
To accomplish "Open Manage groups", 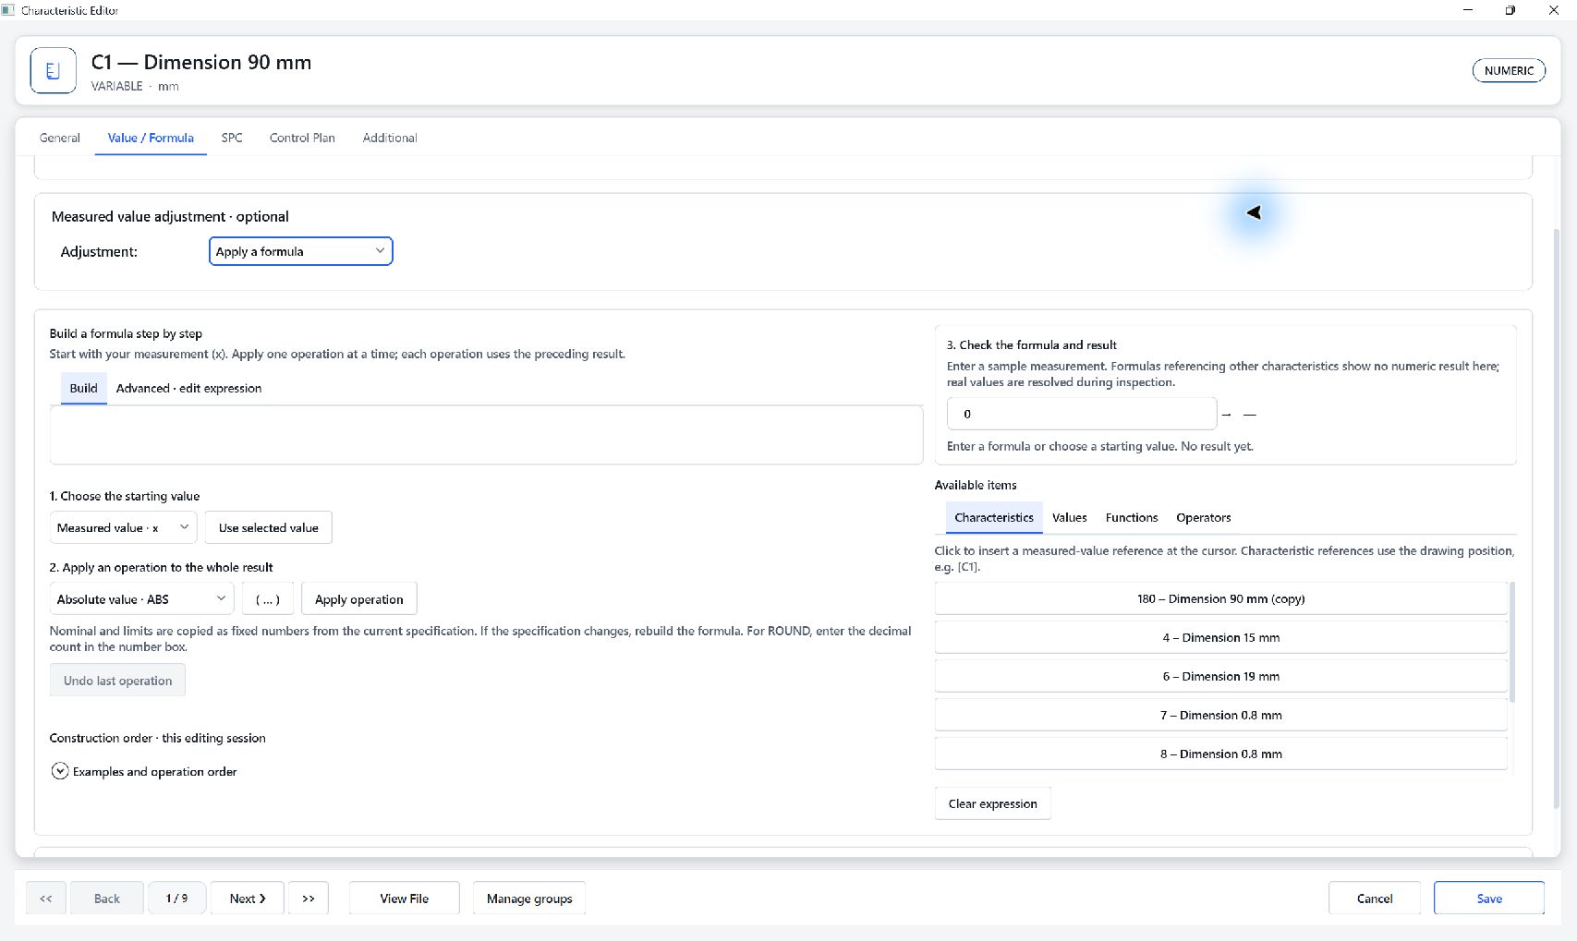I will pyautogui.click(x=529, y=899).
